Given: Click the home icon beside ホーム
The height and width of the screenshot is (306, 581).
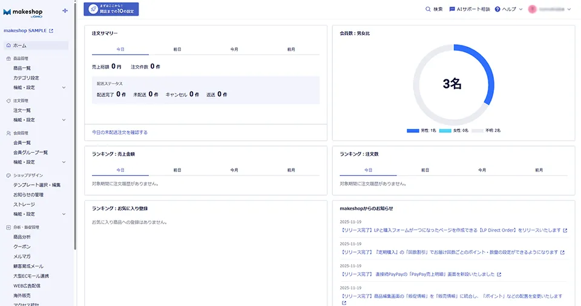Looking at the screenshot, I should point(8,45).
